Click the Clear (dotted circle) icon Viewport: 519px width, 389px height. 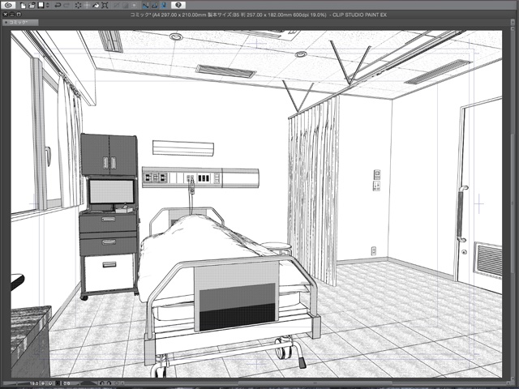click(78, 6)
